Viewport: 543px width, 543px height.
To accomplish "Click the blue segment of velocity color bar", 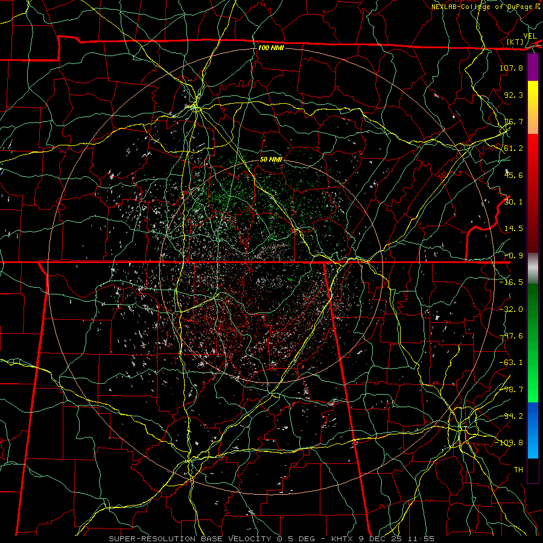I will [533, 430].
